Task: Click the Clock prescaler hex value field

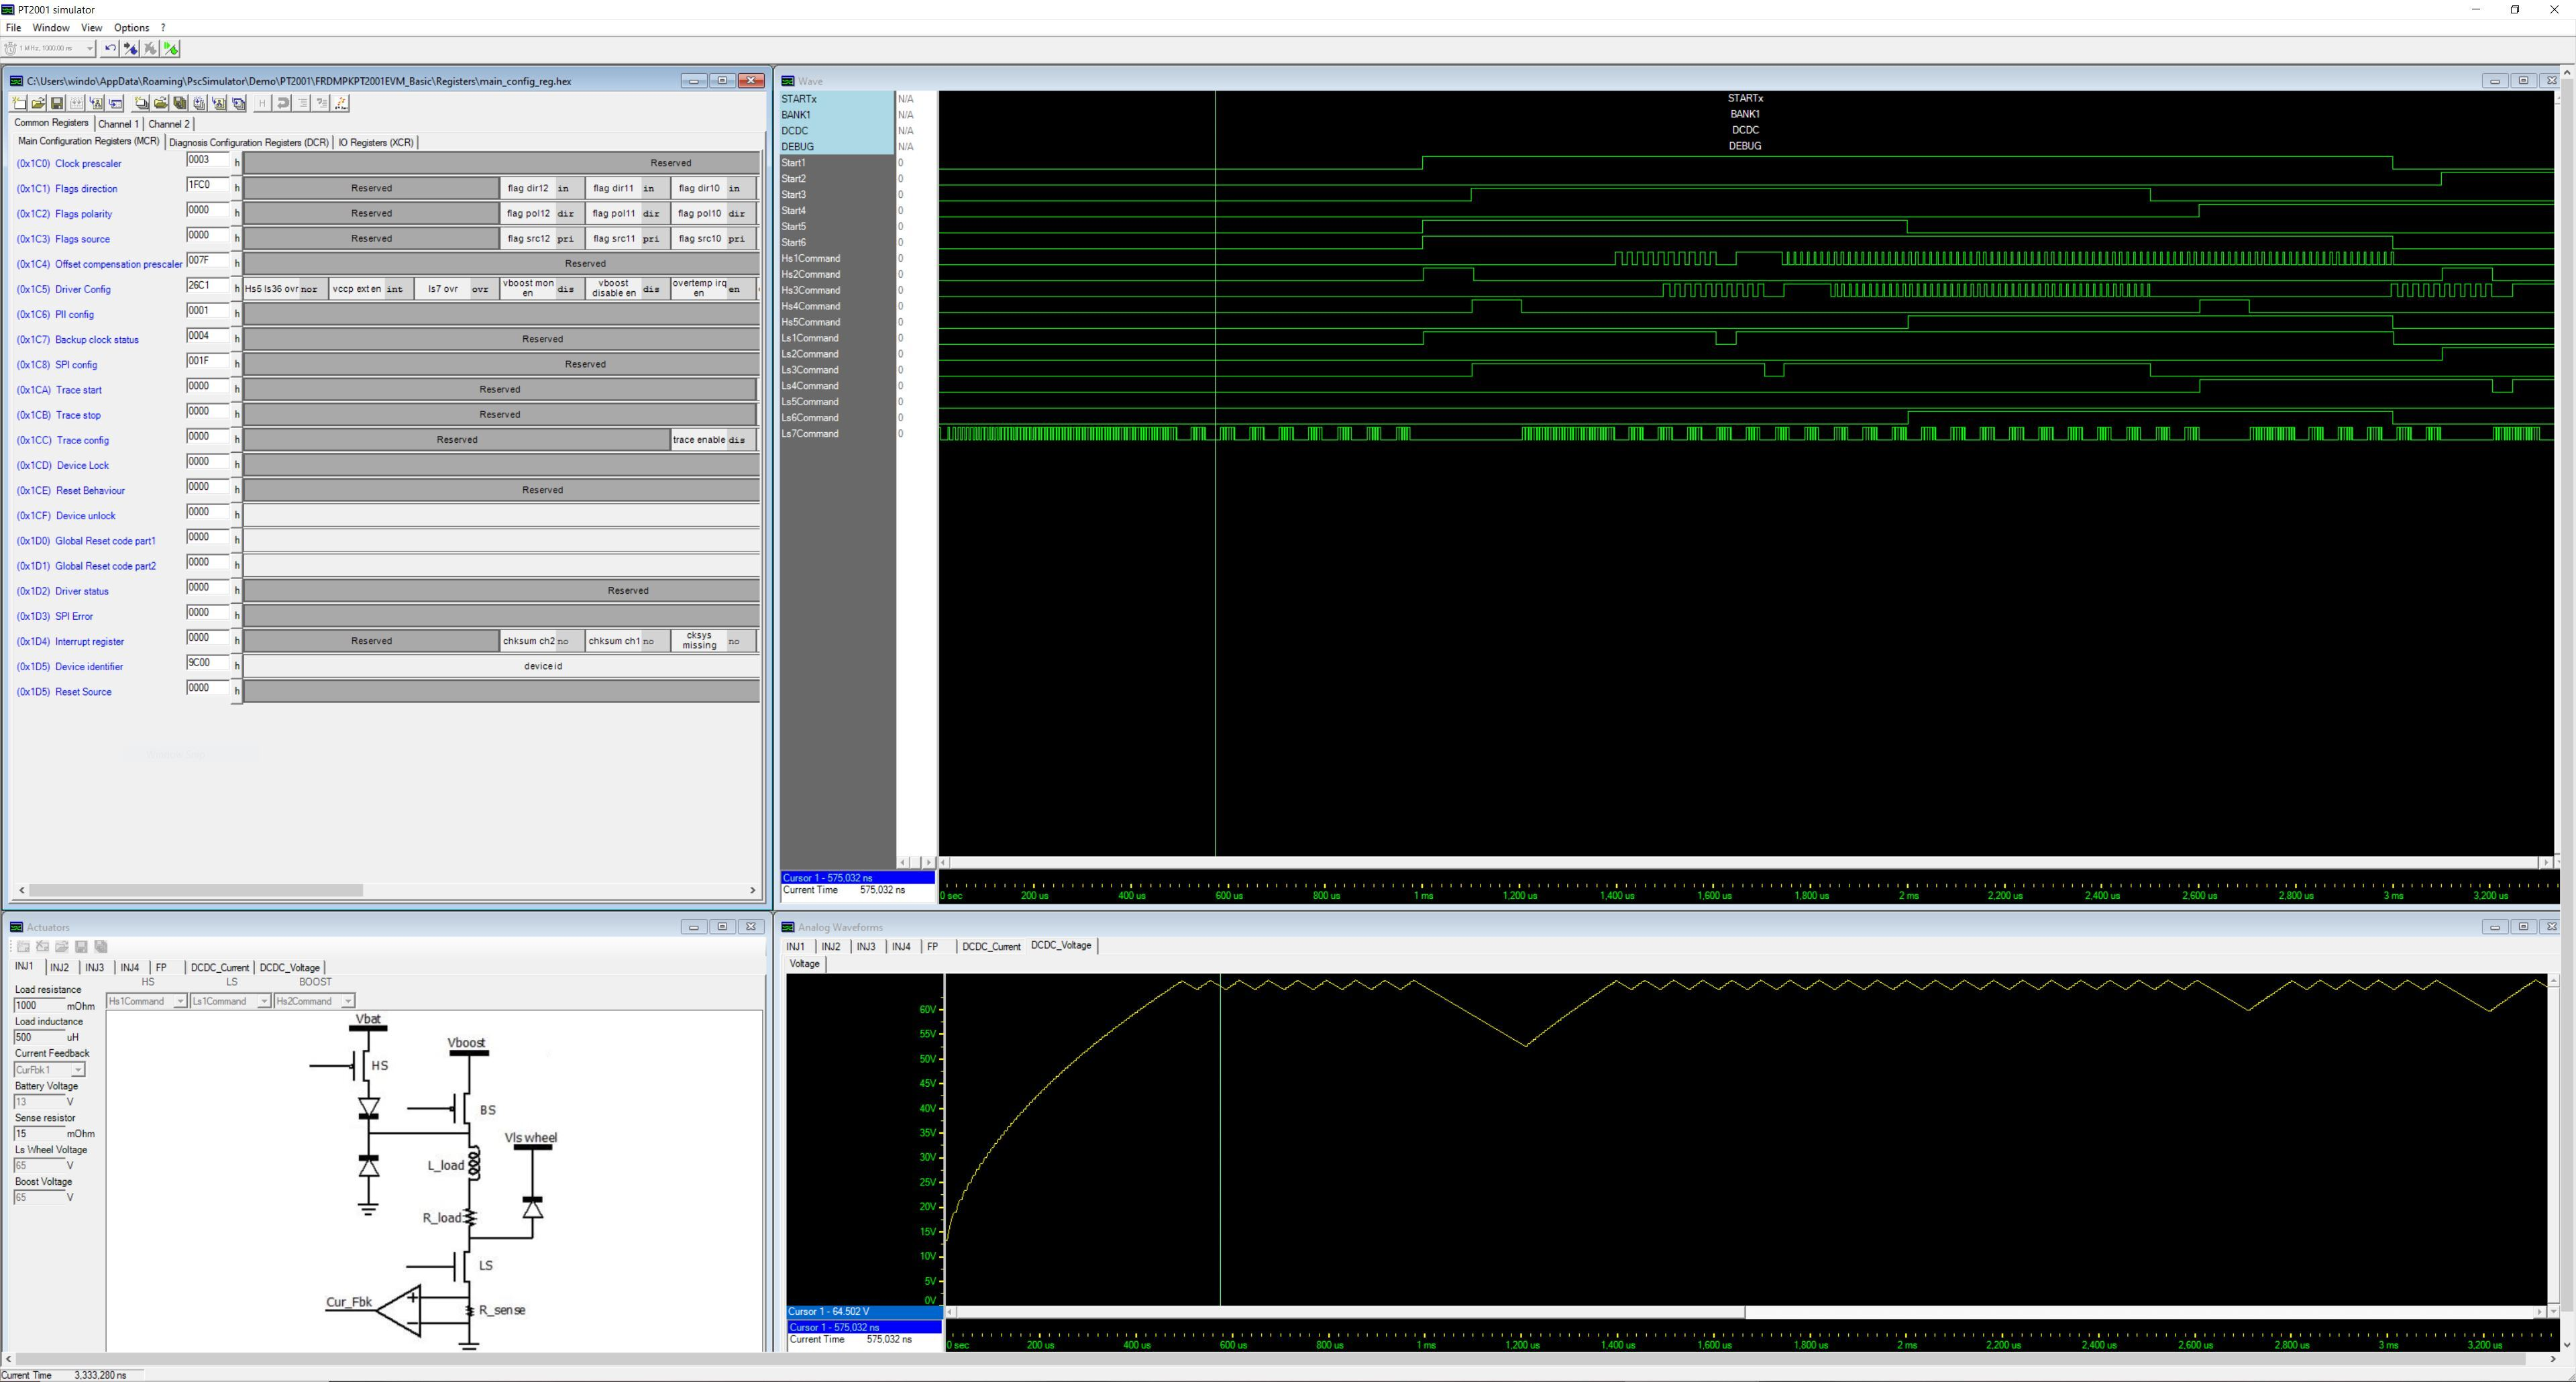Action: pyautogui.click(x=208, y=160)
